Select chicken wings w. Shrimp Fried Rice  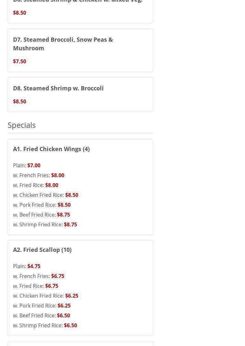(45, 225)
